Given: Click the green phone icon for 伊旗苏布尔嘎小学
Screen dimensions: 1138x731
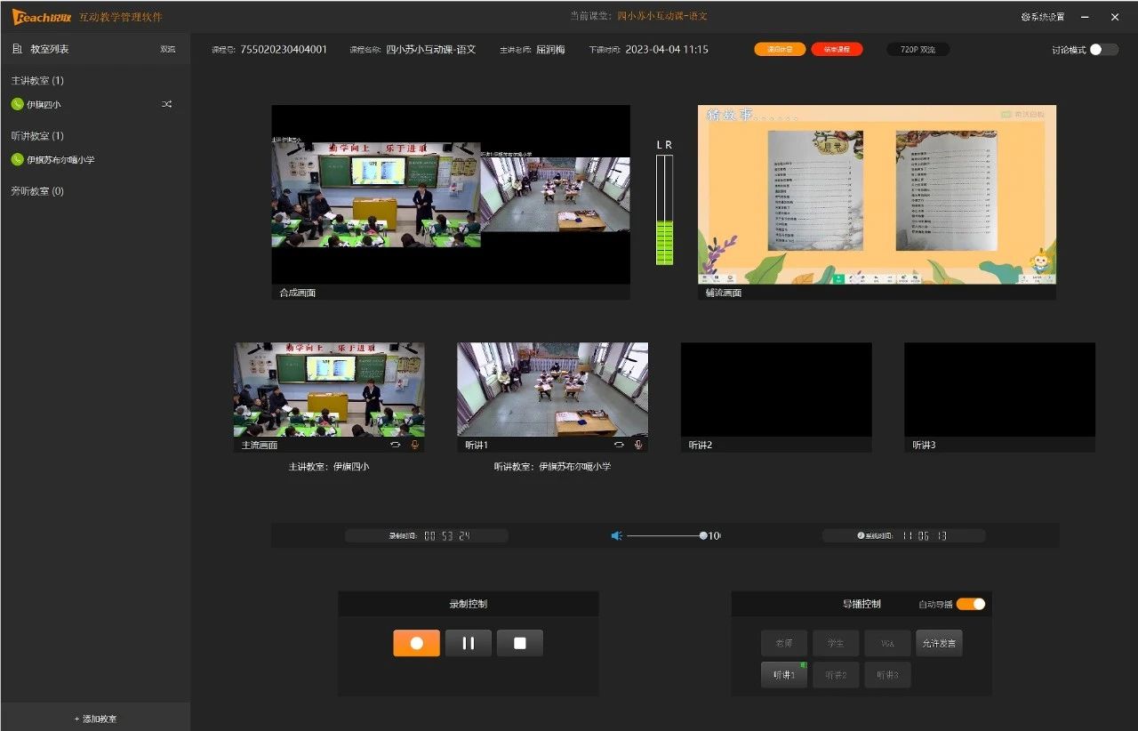Looking at the screenshot, I should [17, 160].
